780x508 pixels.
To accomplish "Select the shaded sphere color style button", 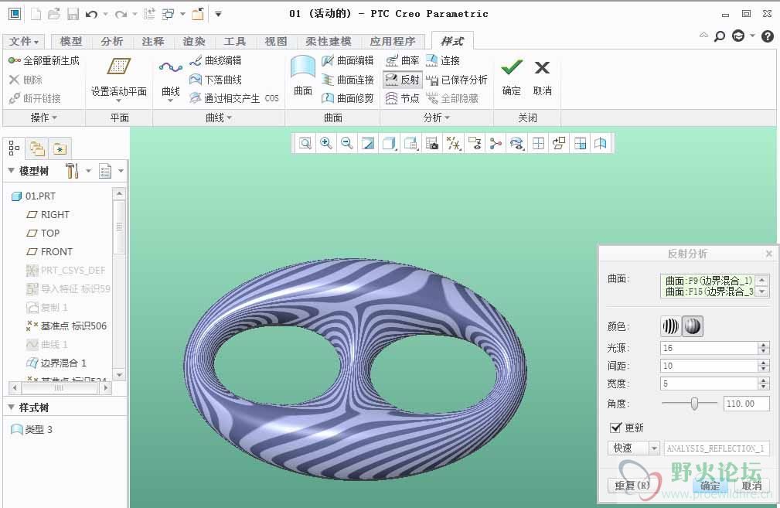I will [x=693, y=326].
